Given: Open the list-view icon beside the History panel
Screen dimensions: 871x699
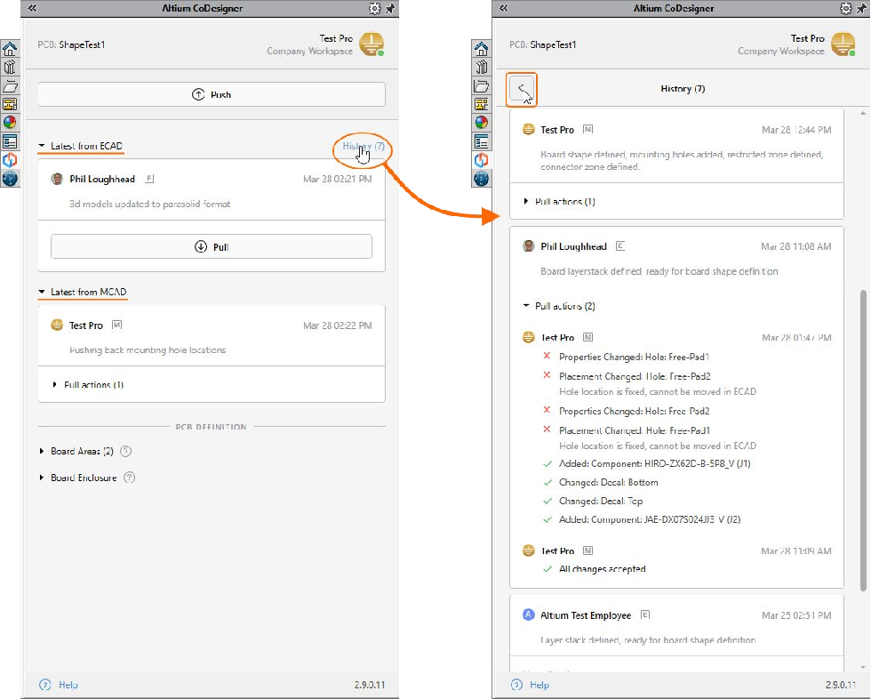Looking at the screenshot, I should pos(481,141).
